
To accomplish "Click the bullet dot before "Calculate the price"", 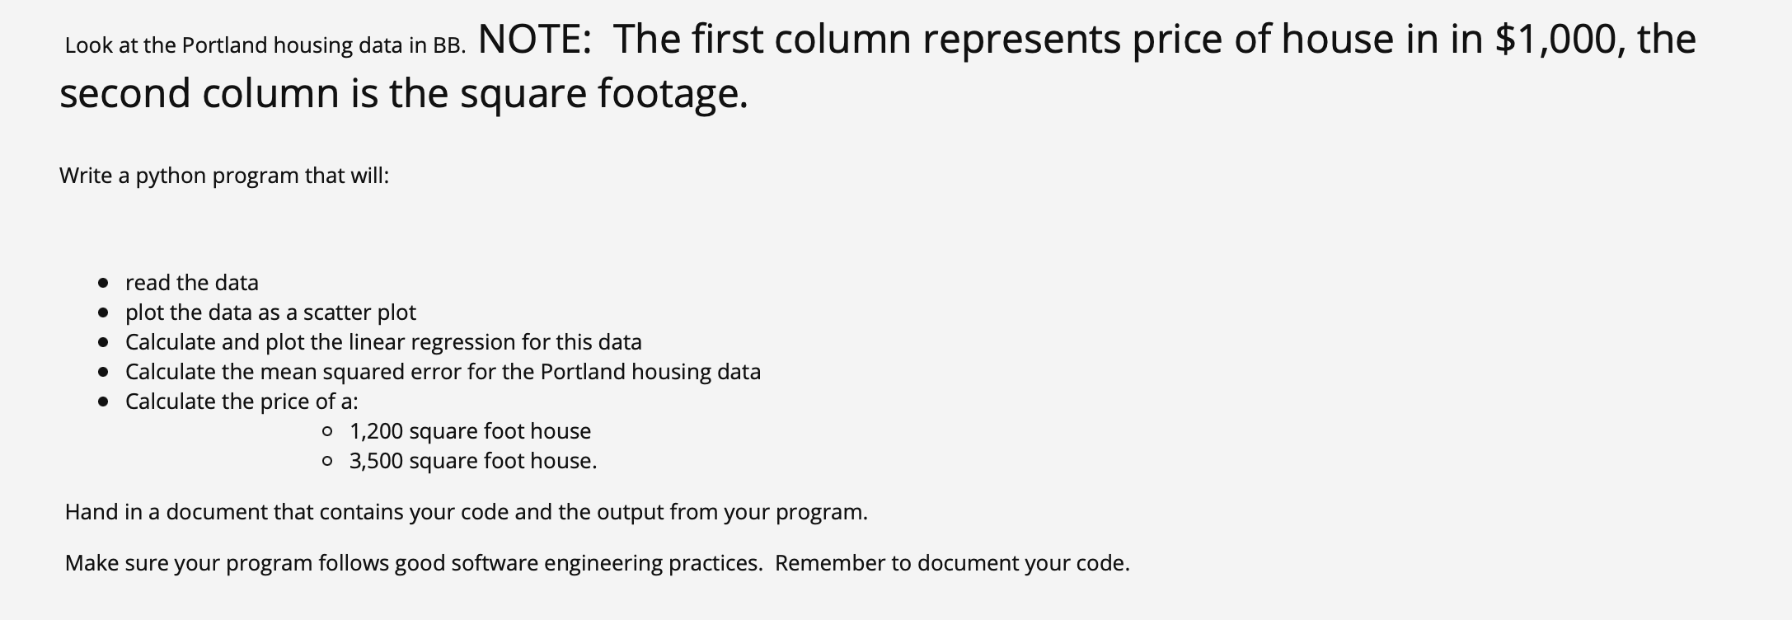I will pyautogui.click(x=103, y=402).
